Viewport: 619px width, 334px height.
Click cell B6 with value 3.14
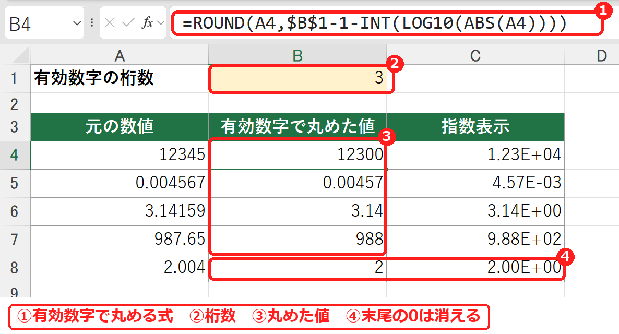[x=297, y=211]
